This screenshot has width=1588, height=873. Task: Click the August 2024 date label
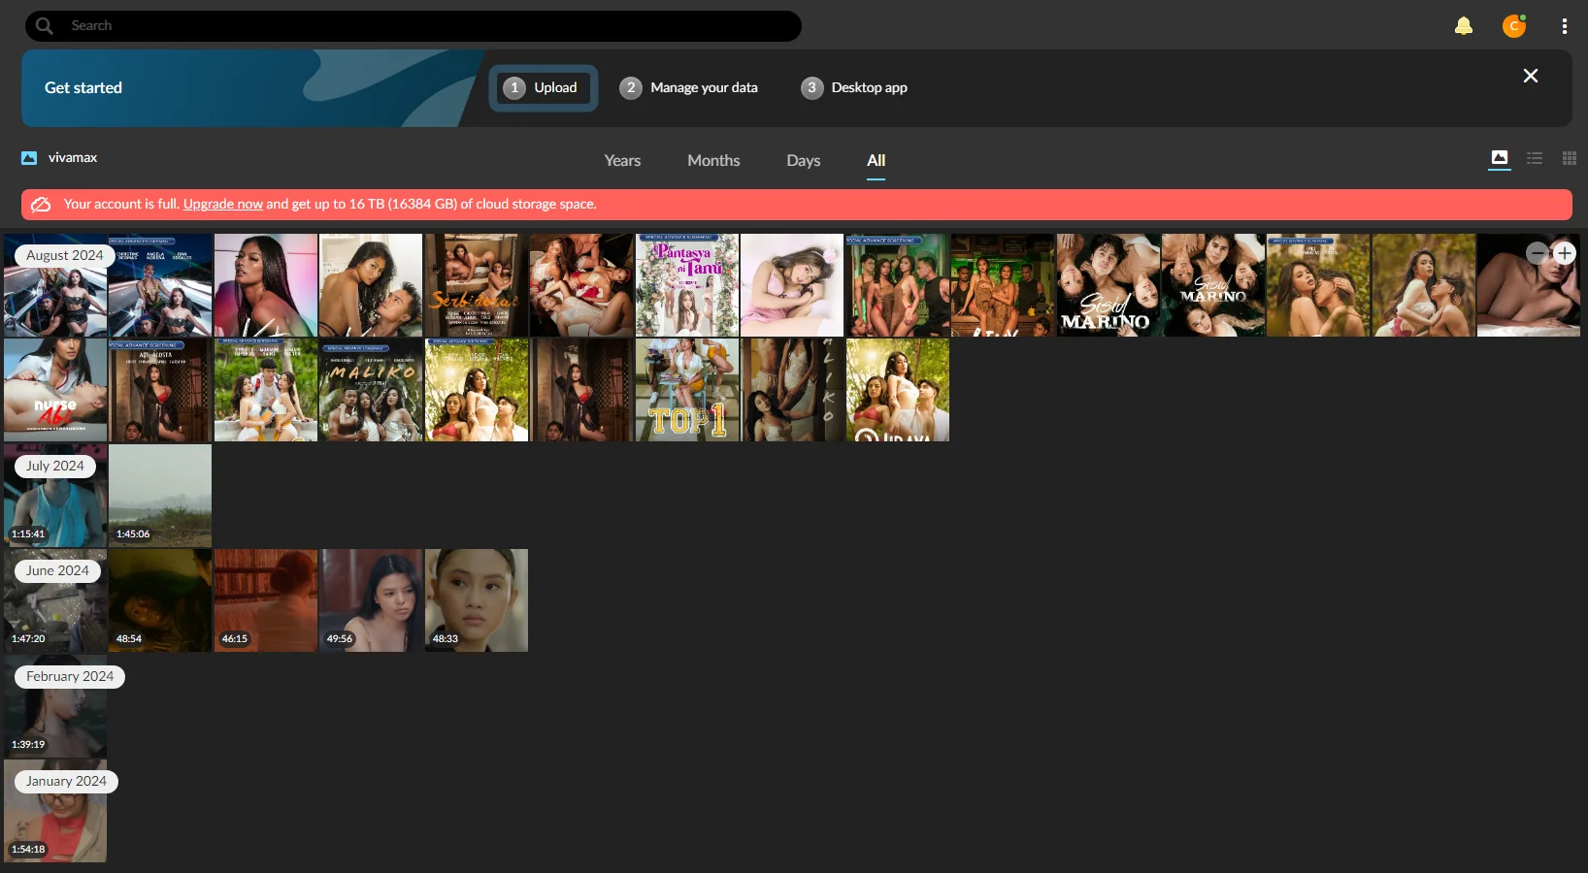click(64, 255)
